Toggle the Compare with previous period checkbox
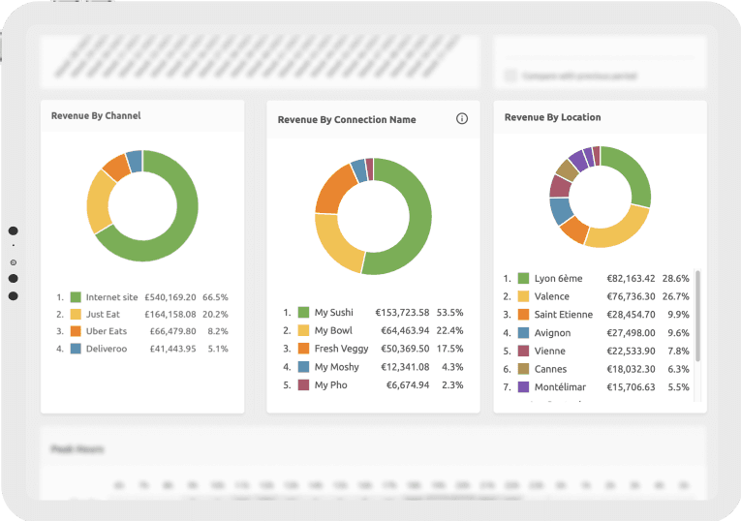 click(510, 76)
